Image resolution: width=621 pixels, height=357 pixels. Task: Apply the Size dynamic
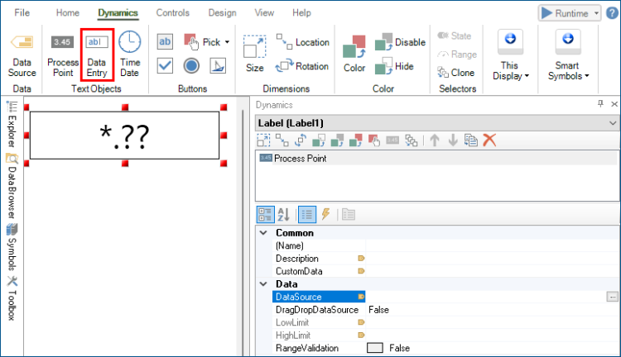[x=254, y=54]
